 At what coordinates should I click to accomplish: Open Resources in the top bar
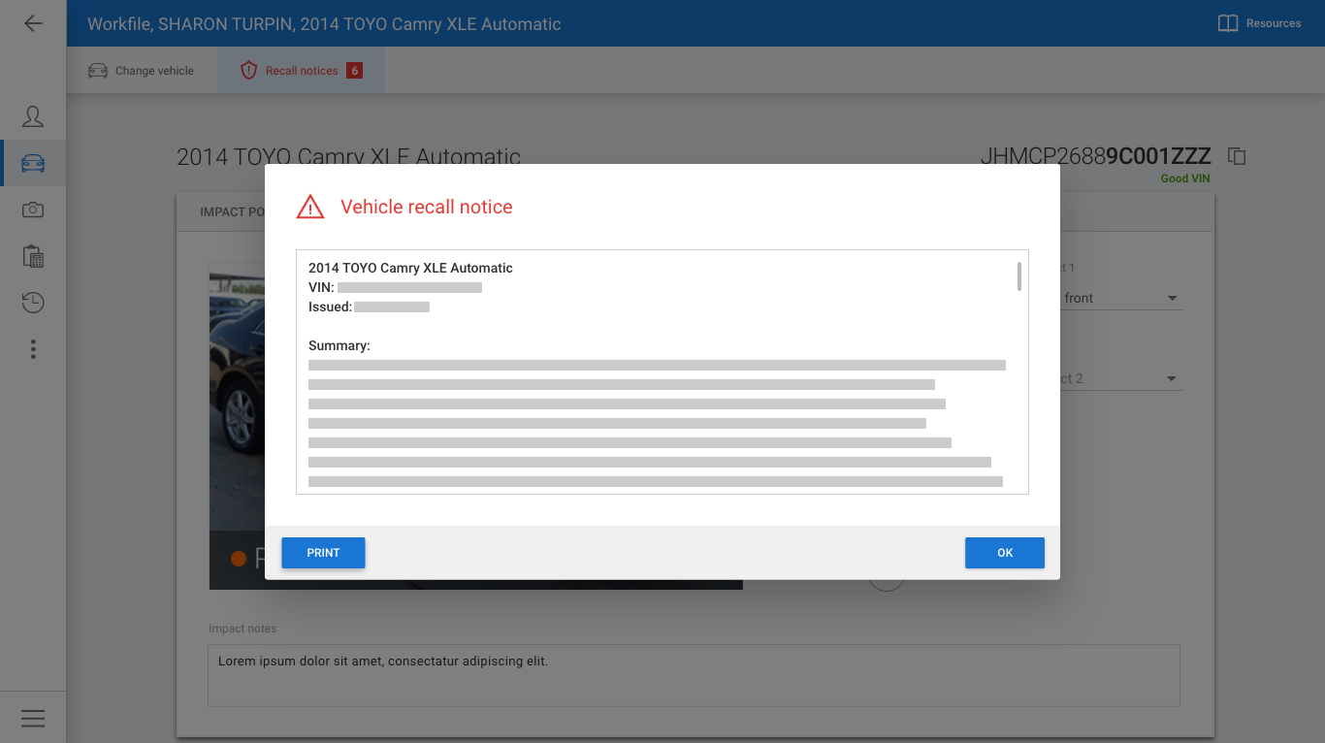click(x=1258, y=23)
